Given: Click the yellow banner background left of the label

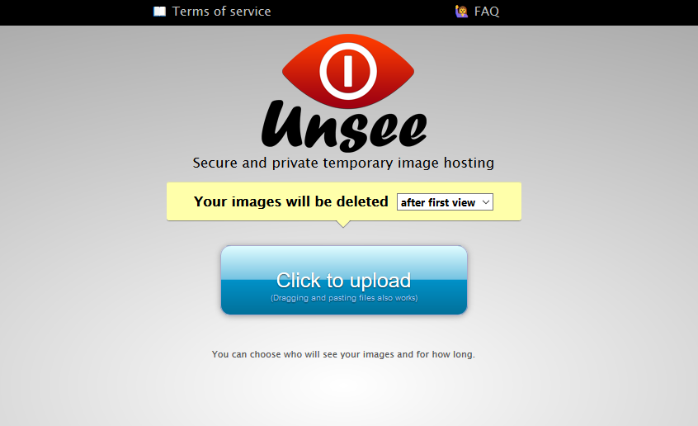Looking at the screenshot, I should tap(180, 201).
